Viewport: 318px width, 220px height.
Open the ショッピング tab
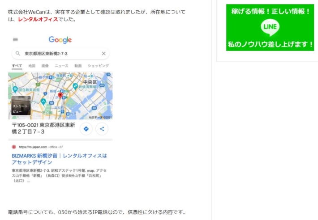pos(99,66)
